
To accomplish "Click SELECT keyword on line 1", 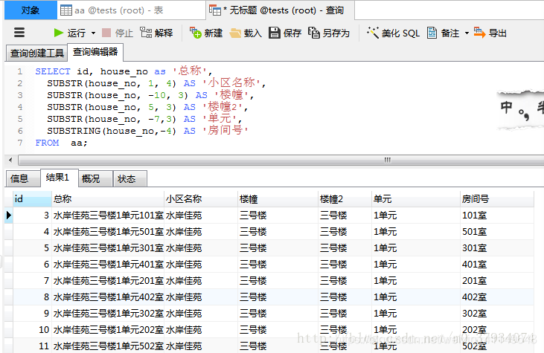I will coord(53,71).
